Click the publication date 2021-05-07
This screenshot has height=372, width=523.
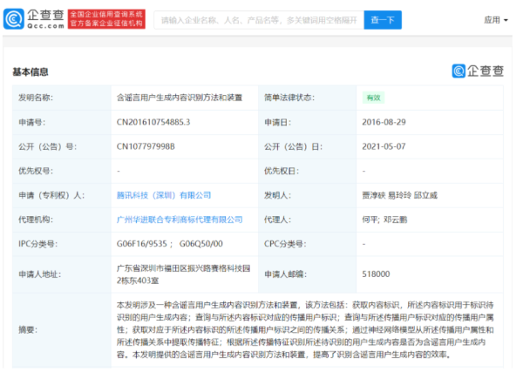point(384,147)
